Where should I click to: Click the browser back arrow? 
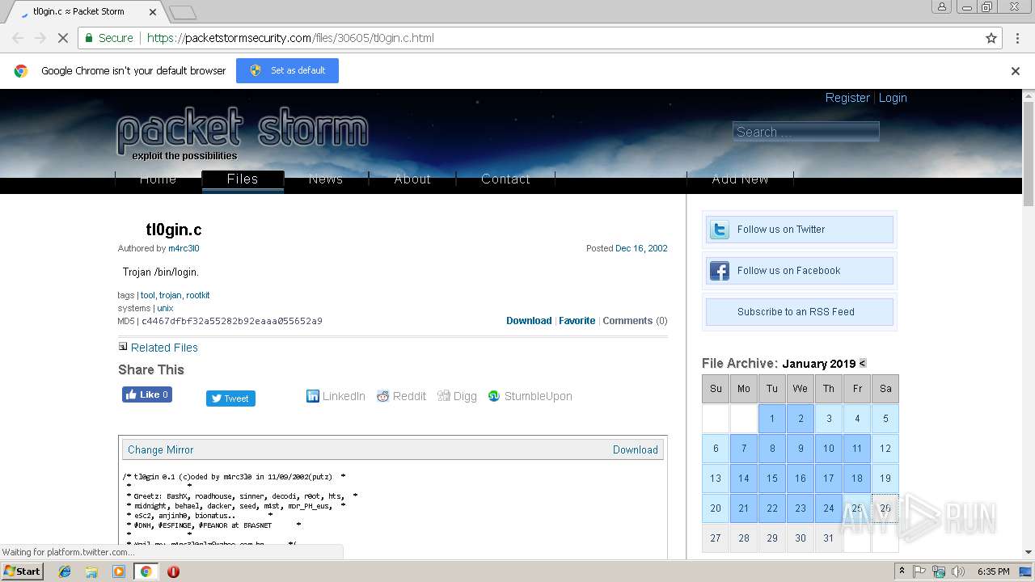(18, 38)
